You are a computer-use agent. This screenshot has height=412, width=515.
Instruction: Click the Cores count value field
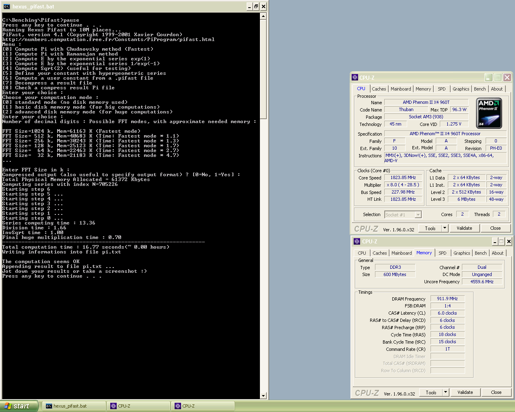[462, 214]
